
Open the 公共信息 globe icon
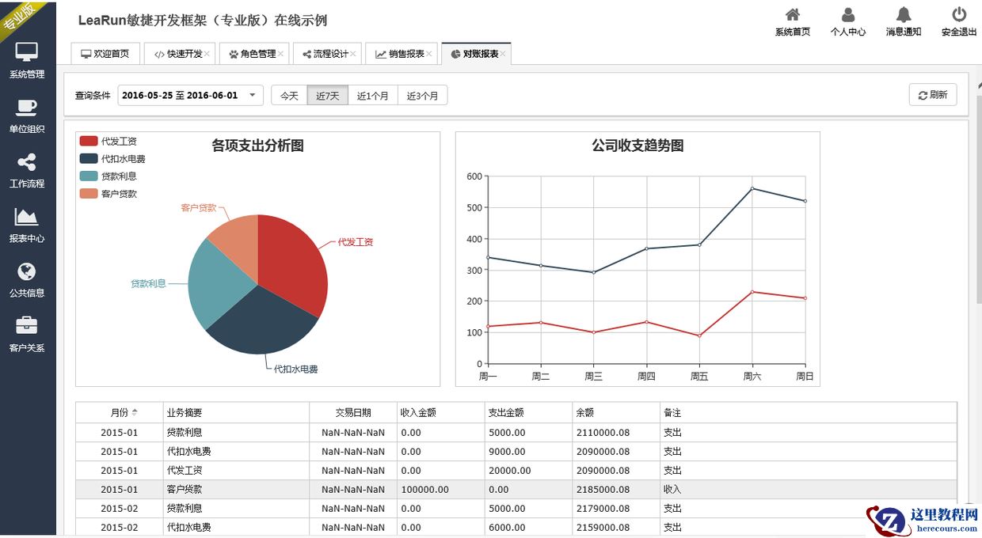[x=27, y=271]
